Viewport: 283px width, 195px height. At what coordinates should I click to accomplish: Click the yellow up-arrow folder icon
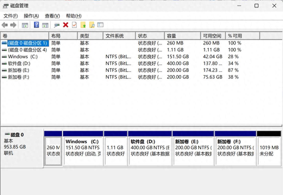click(x=83, y=25)
